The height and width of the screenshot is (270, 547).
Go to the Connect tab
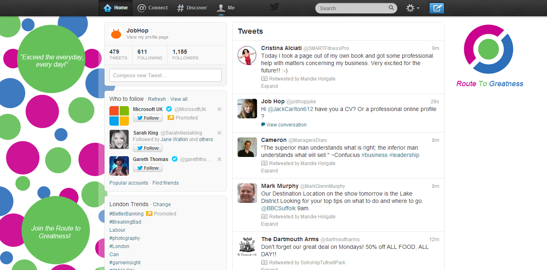[x=153, y=8]
